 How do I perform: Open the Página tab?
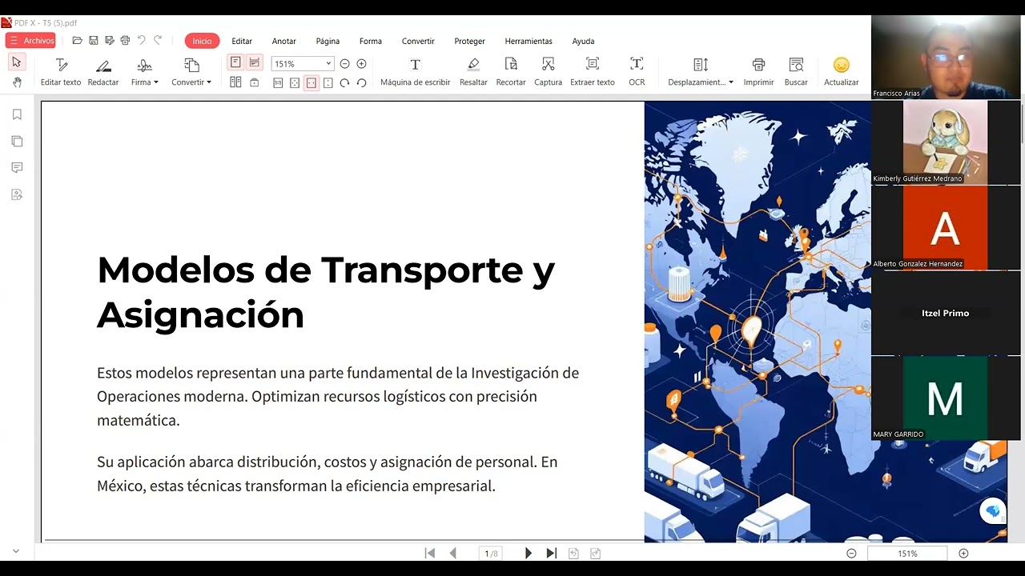[x=328, y=41]
